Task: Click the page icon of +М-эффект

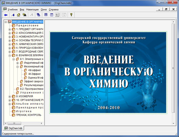Action: pyautogui.click(x=25, y=70)
